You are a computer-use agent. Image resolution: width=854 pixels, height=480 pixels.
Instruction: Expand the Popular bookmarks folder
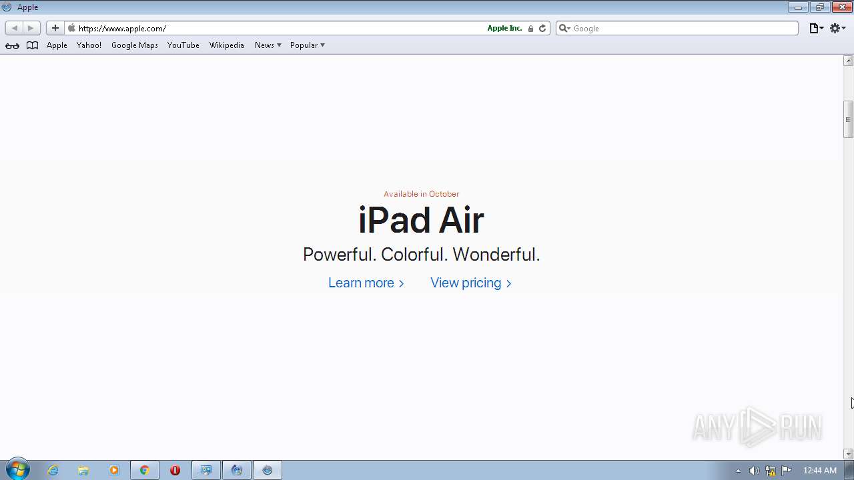[x=307, y=45]
